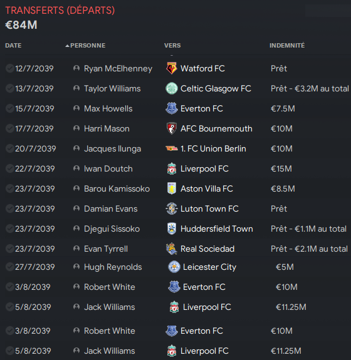Click the Real Sociedad crest

[172, 249]
